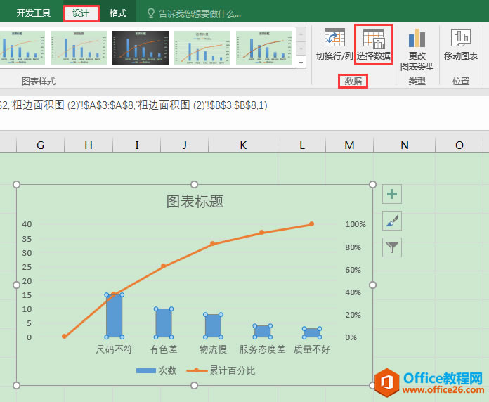The image size is (489, 402).
Task: Click in the formula bar text
Action: [x=133, y=105]
